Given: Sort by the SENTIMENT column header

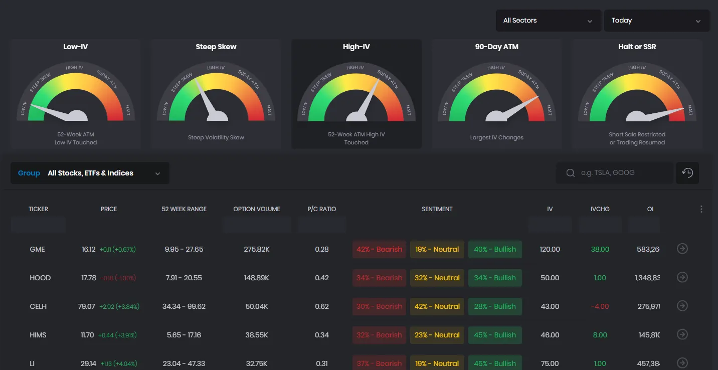Looking at the screenshot, I should pyautogui.click(x=437, y=209).
